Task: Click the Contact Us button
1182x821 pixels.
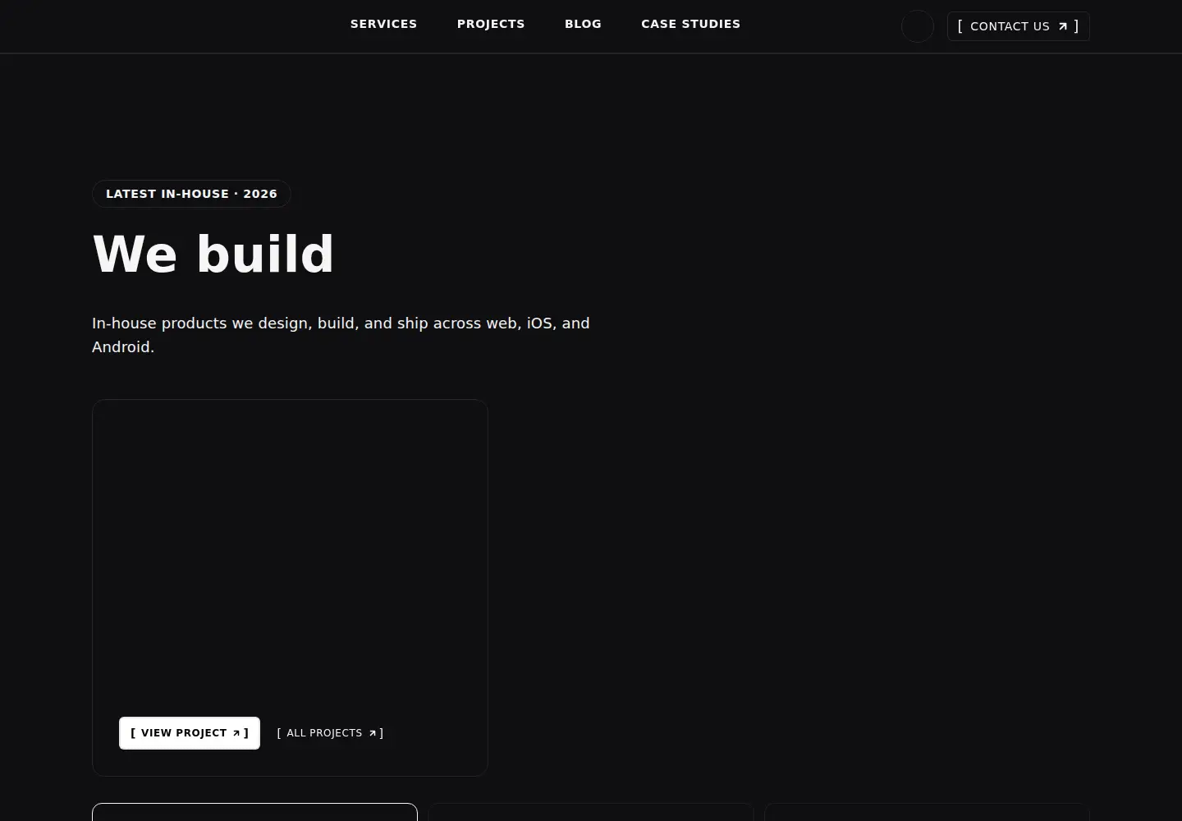Action: click(x=1018, y=26)
